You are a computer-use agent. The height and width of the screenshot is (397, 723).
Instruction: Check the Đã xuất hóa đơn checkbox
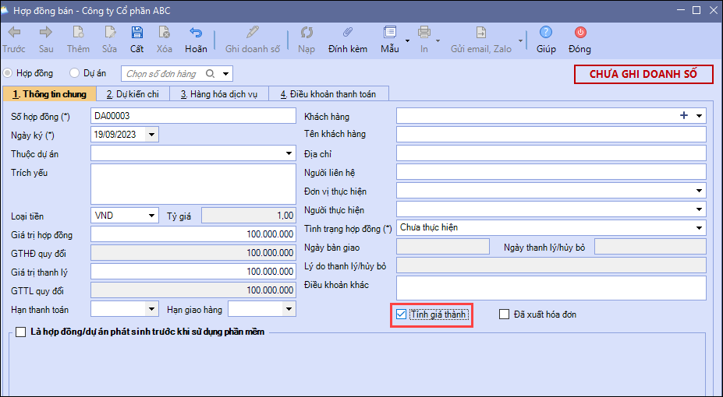point(505,314)
